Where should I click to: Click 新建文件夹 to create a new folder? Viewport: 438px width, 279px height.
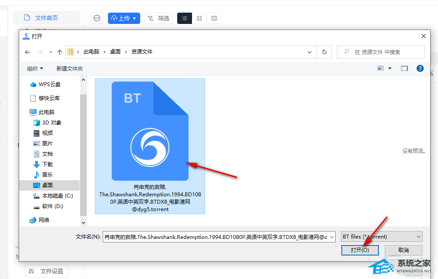[x=69, y=68]
